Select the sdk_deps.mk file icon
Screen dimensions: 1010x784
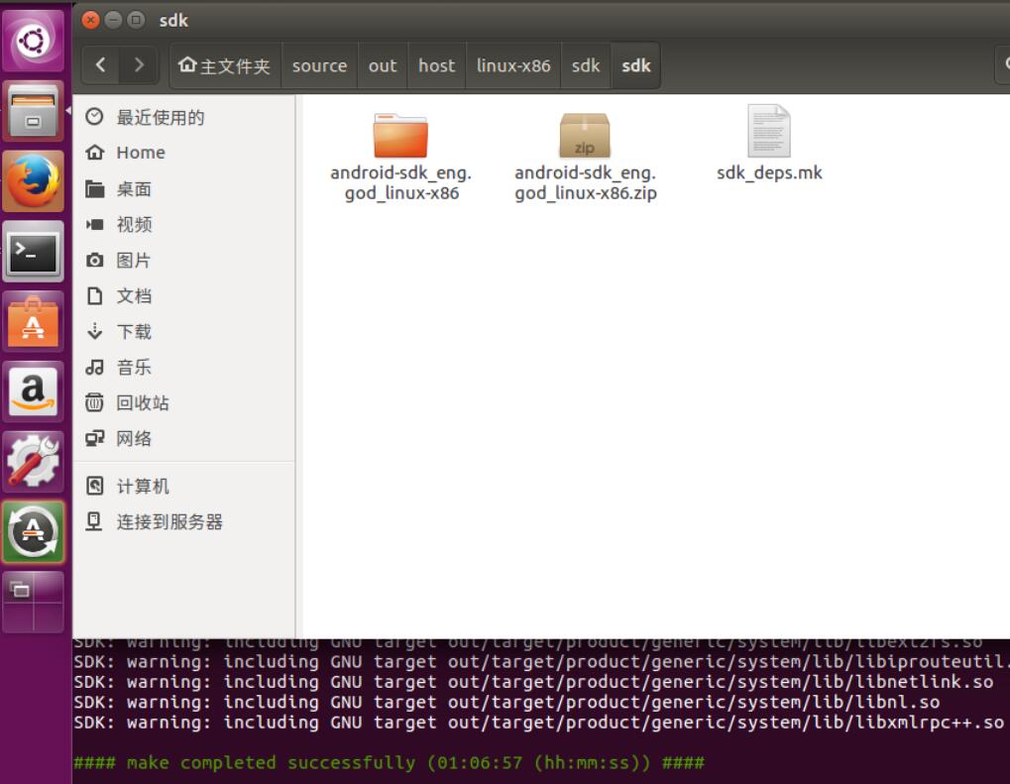[x=769, y=131]
